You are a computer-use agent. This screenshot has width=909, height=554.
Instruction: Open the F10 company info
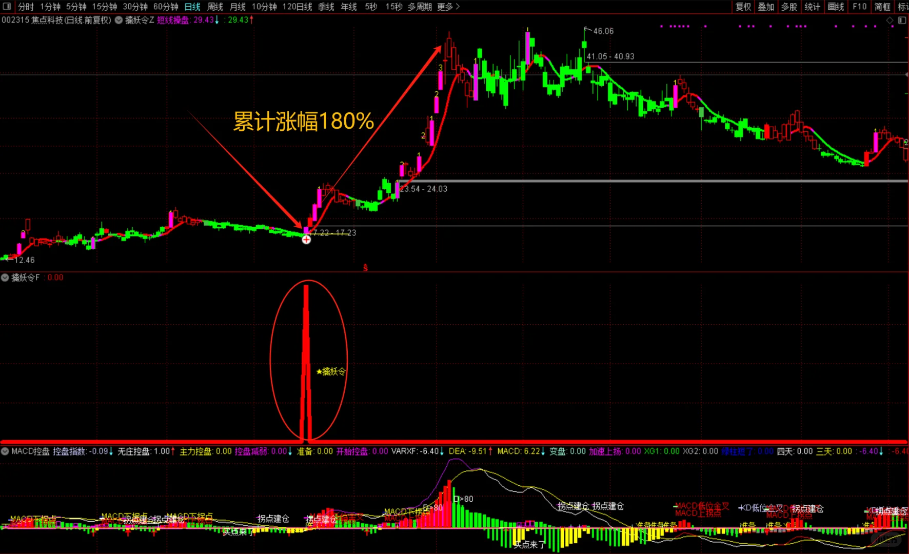coord(859,7)
